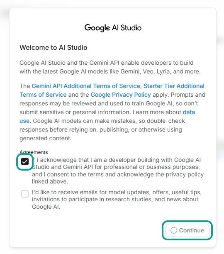Click the label about receiving model update emails
This screenshot has height=254, width=224.
[117, 199]
